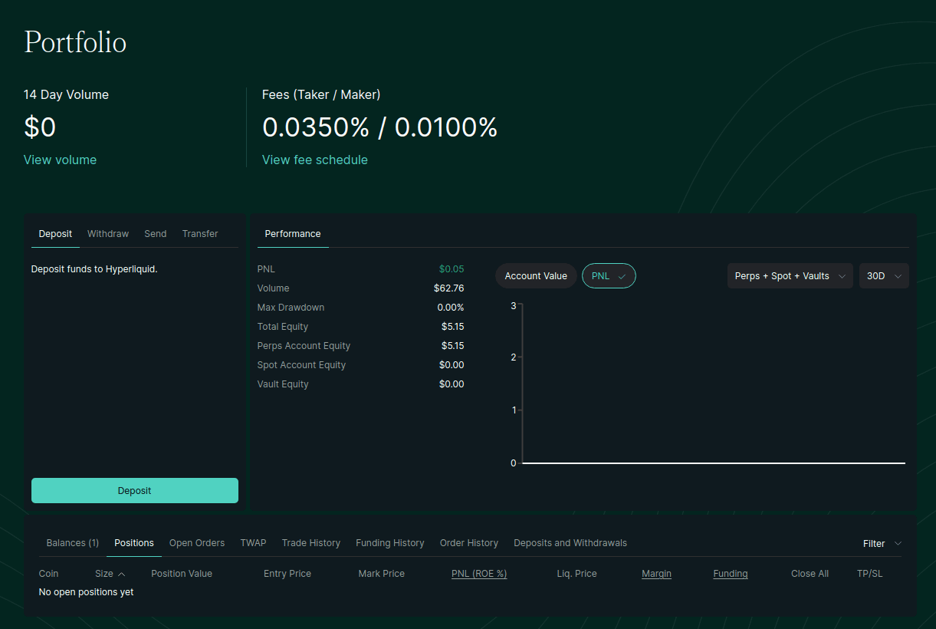The height and width of the screenshot is (629, 936).
Task: Open the Perps + Spot + Vaults dropdown
Action: point(790,276)
